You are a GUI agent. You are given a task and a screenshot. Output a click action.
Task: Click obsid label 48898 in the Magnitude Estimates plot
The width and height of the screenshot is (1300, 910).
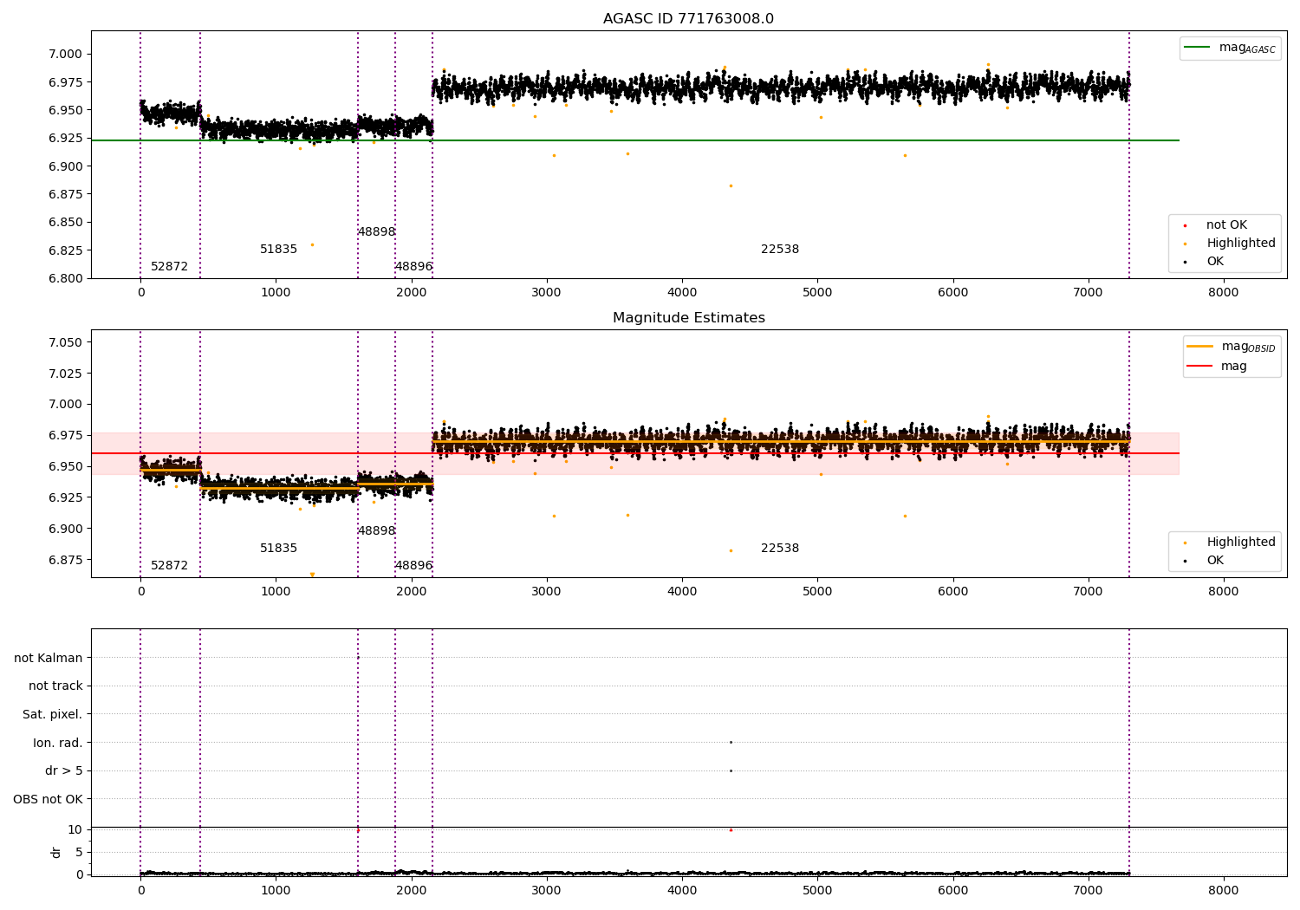(x=376, y=531)
